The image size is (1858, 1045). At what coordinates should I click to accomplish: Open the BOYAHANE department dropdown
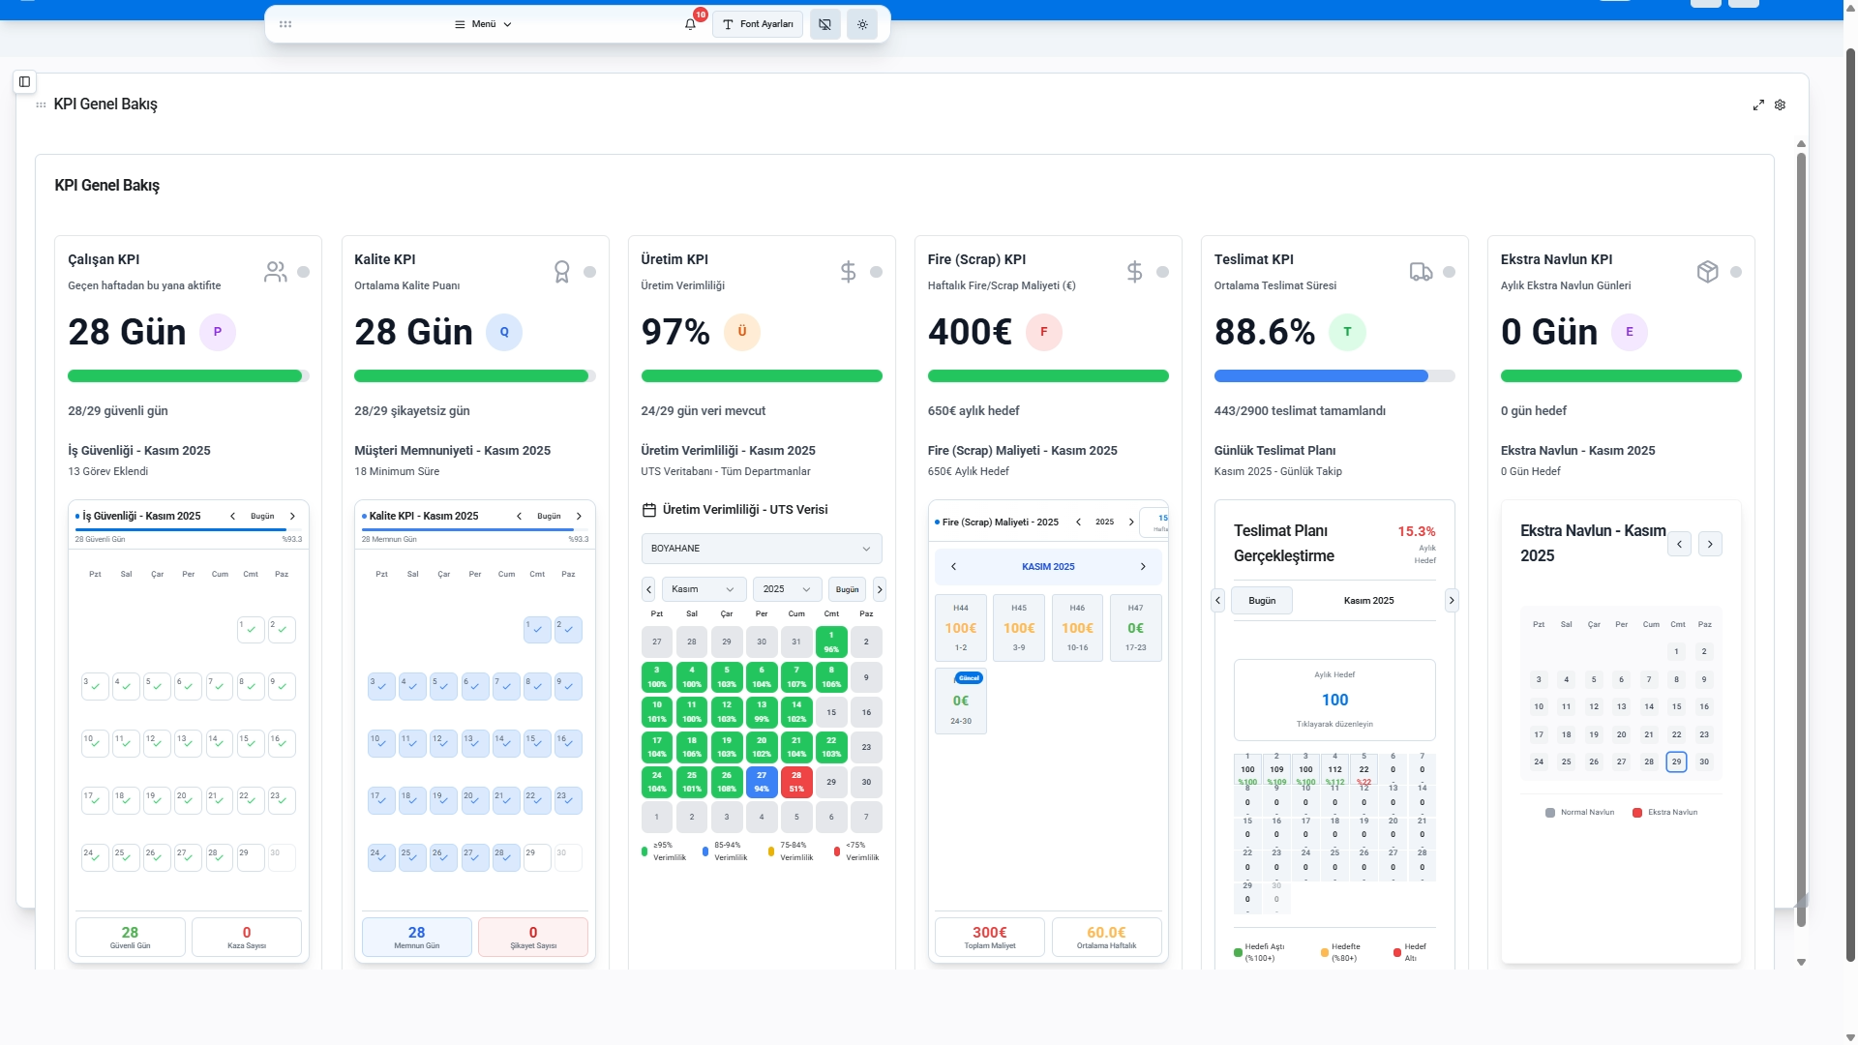click(x=761, y=549)
